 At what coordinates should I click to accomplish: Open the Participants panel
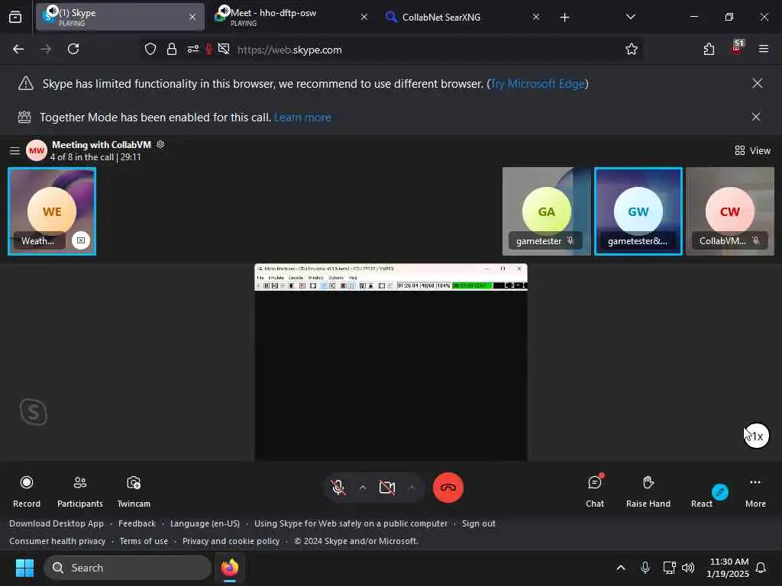pyautogui.click(x=79, y=491)
